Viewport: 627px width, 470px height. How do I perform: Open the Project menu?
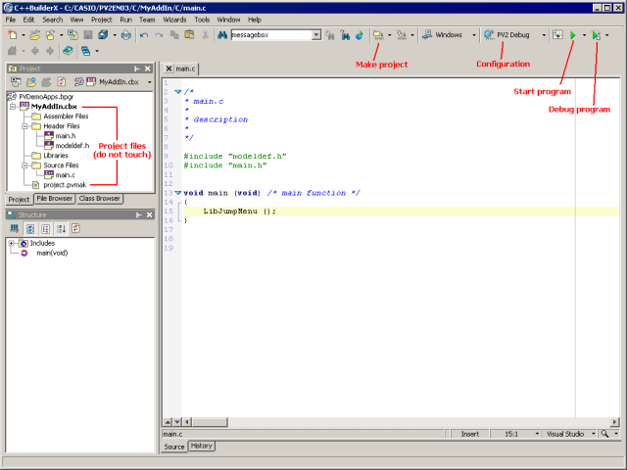coord(102,20)
